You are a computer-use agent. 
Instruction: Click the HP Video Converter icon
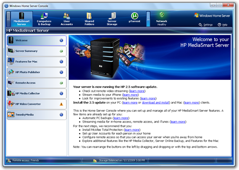(x=11, y=104)
